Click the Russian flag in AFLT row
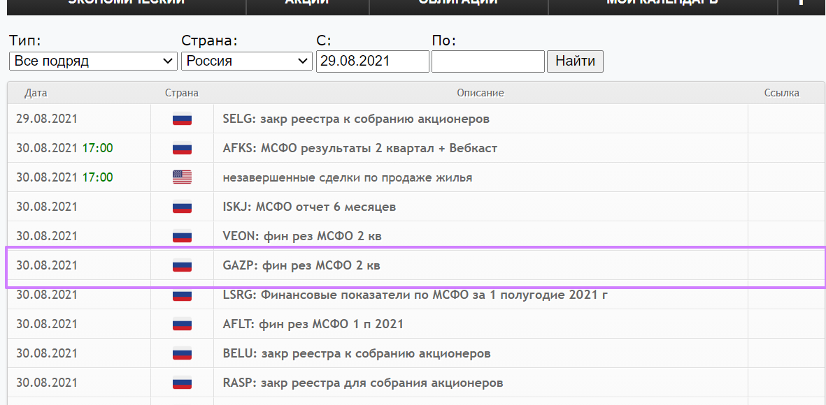Image resolution: width=826 pixels, height=405 pixels. (183, 325)
